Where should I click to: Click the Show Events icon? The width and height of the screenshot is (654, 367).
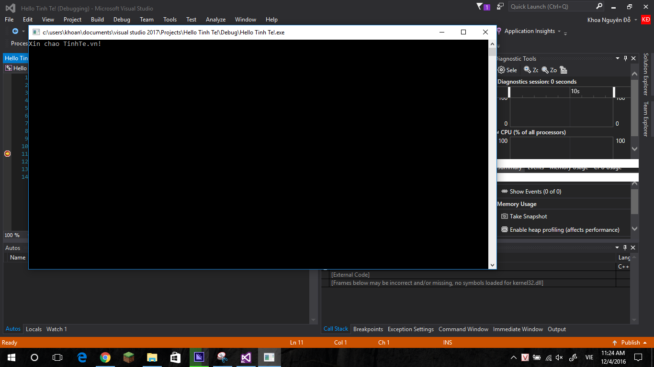(x=504, y=191)
